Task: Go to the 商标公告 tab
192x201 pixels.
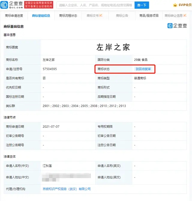Action: pyautogui.click(x=122, y=16)
